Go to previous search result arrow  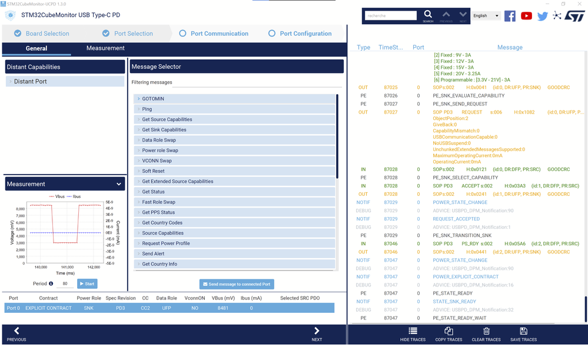click(446, 14)
